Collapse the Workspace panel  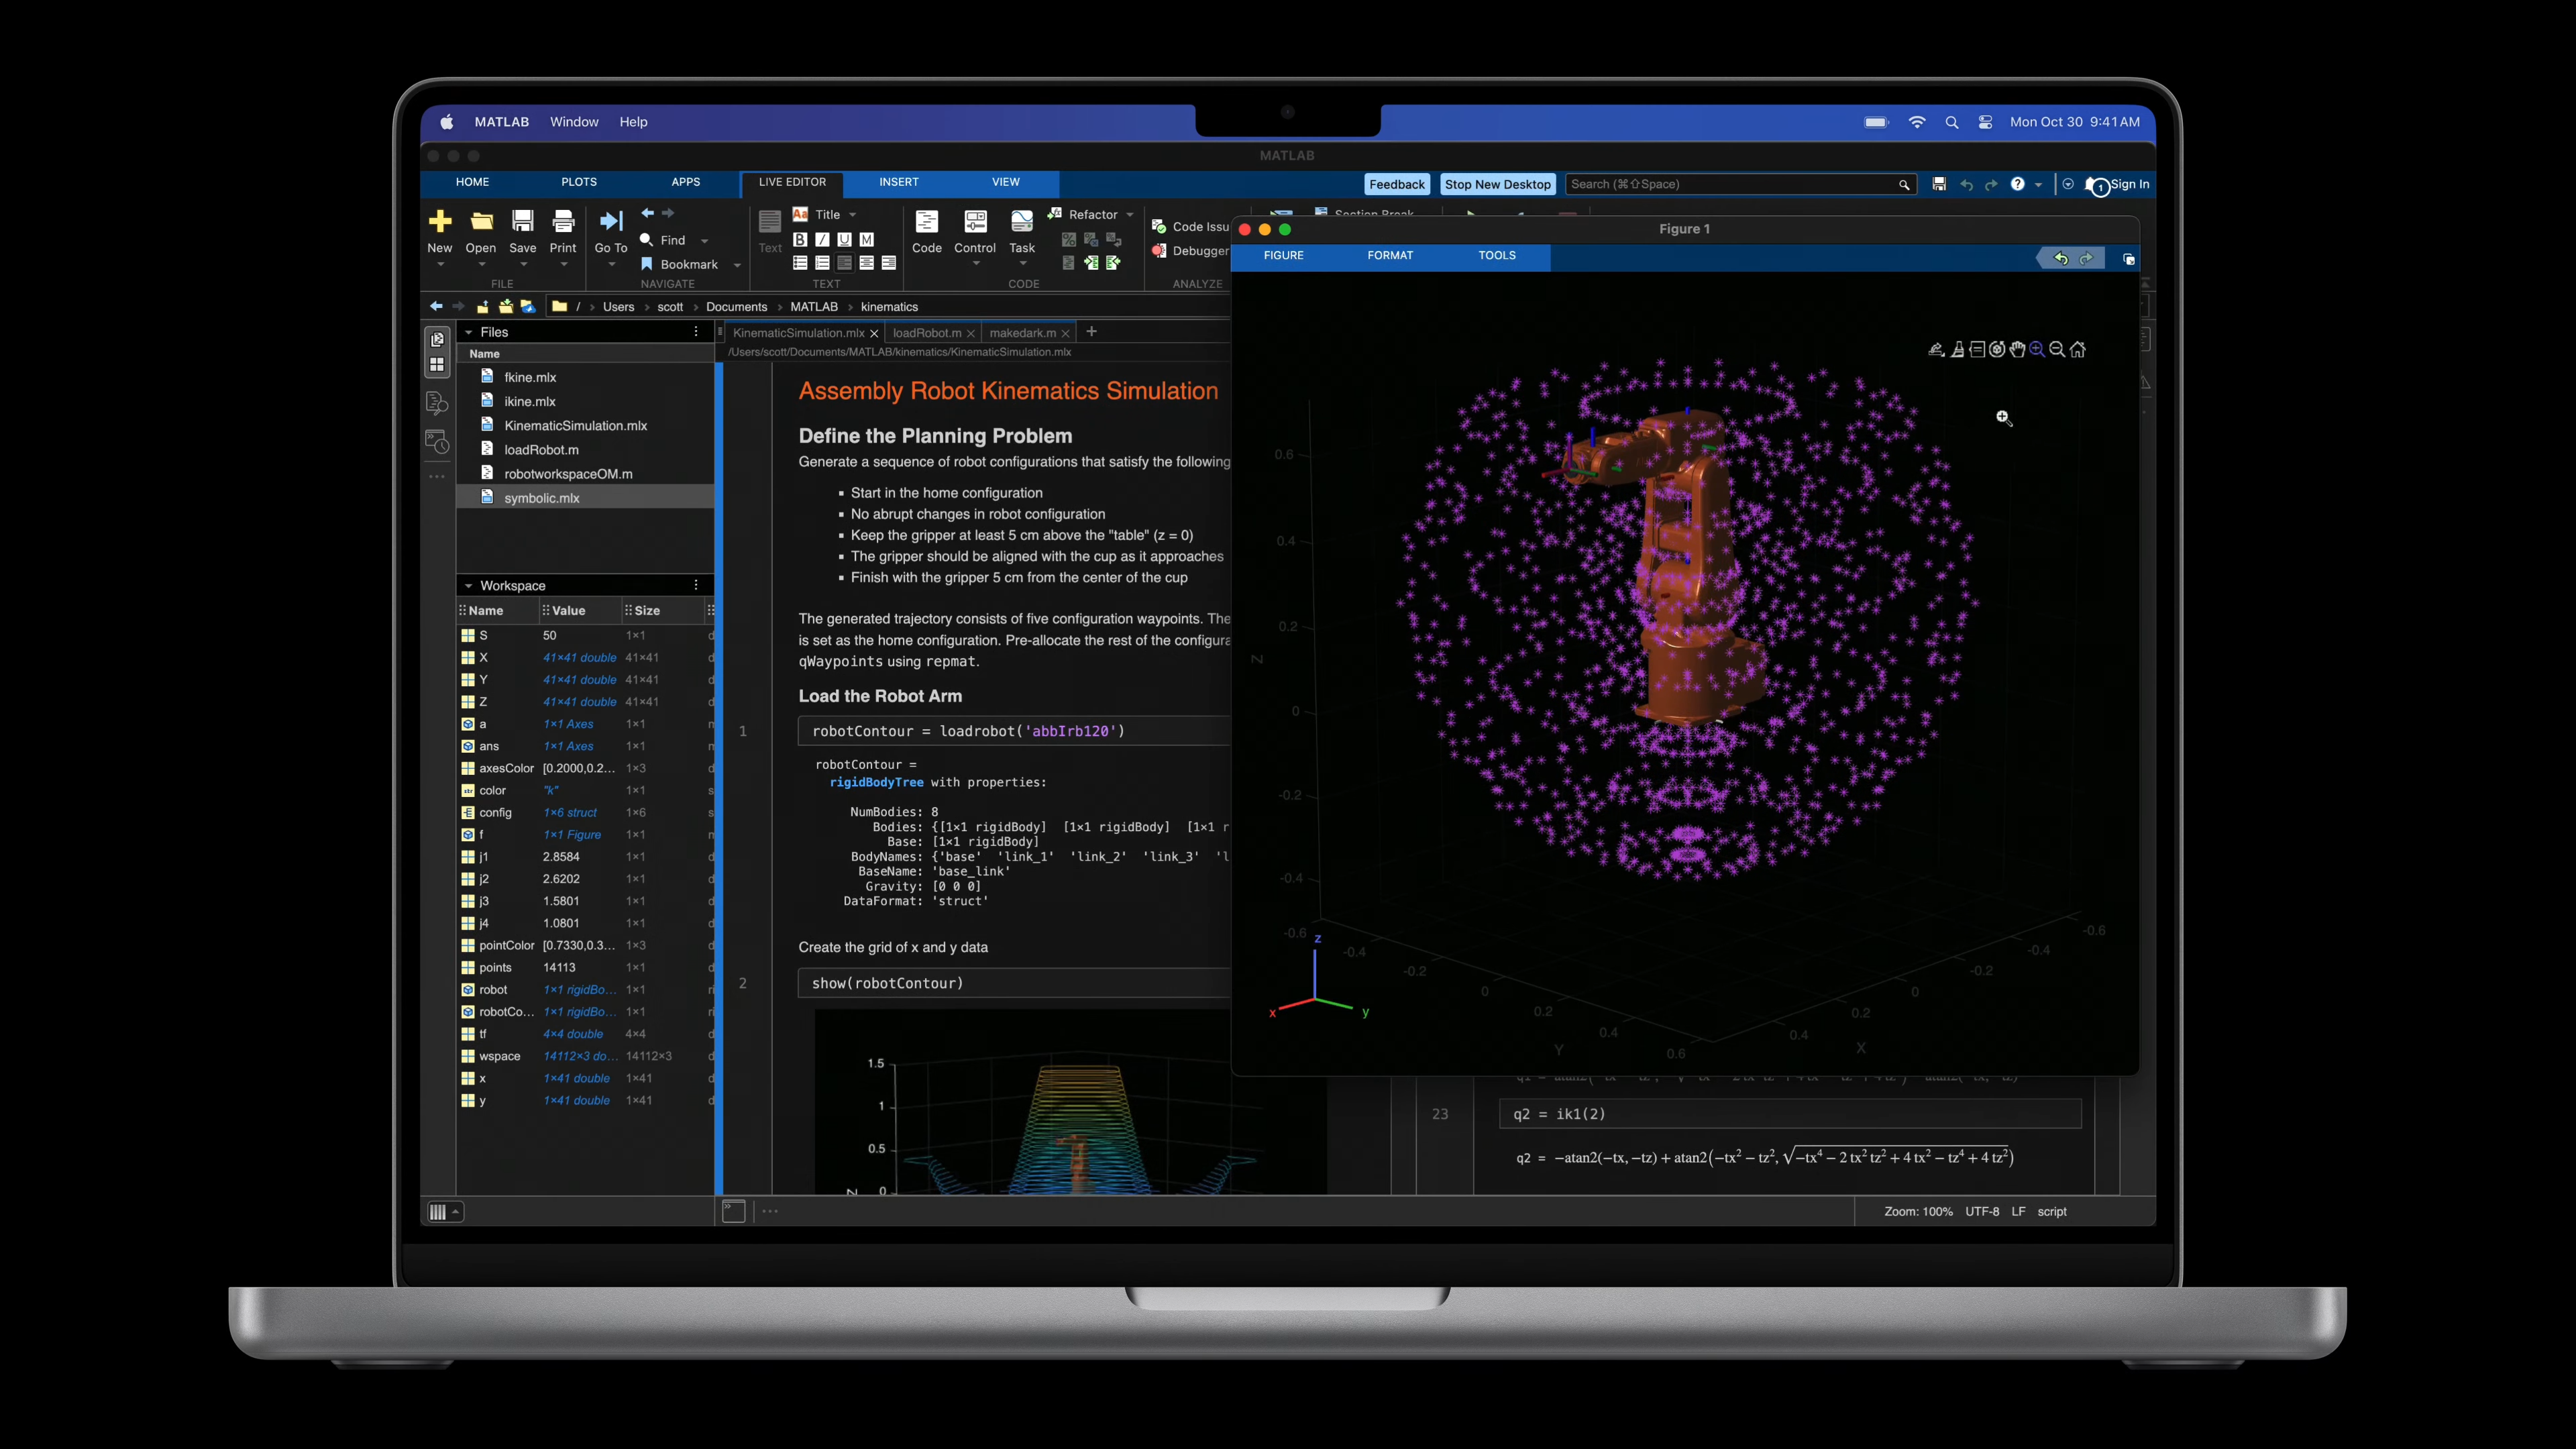[x=468, y=586]
